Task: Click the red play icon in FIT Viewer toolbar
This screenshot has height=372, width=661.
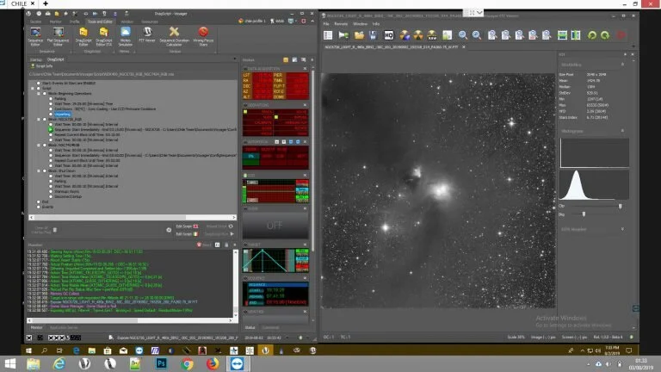Action: click(x=621, y=35)
